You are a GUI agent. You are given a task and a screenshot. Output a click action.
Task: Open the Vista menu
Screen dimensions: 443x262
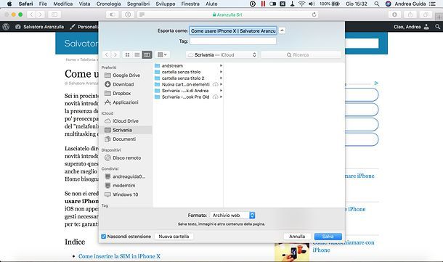click(84, 4)
